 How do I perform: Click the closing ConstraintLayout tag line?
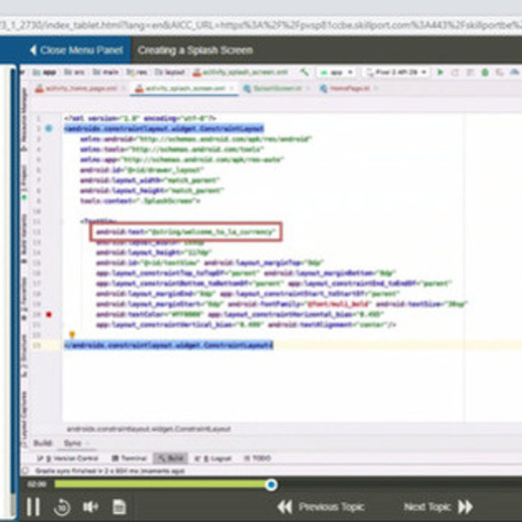point(169,345)
